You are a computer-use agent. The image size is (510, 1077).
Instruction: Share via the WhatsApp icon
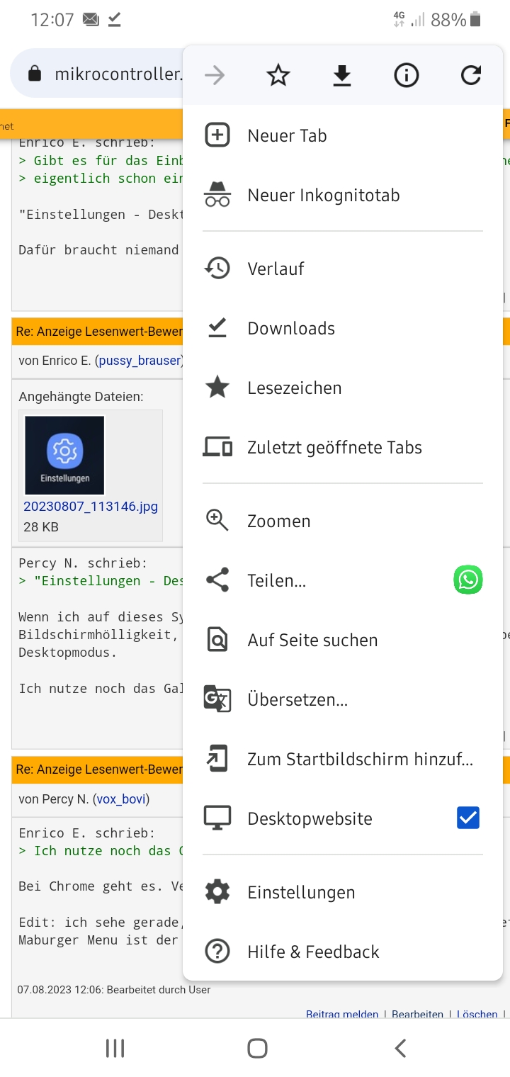[x=468, y=580]
